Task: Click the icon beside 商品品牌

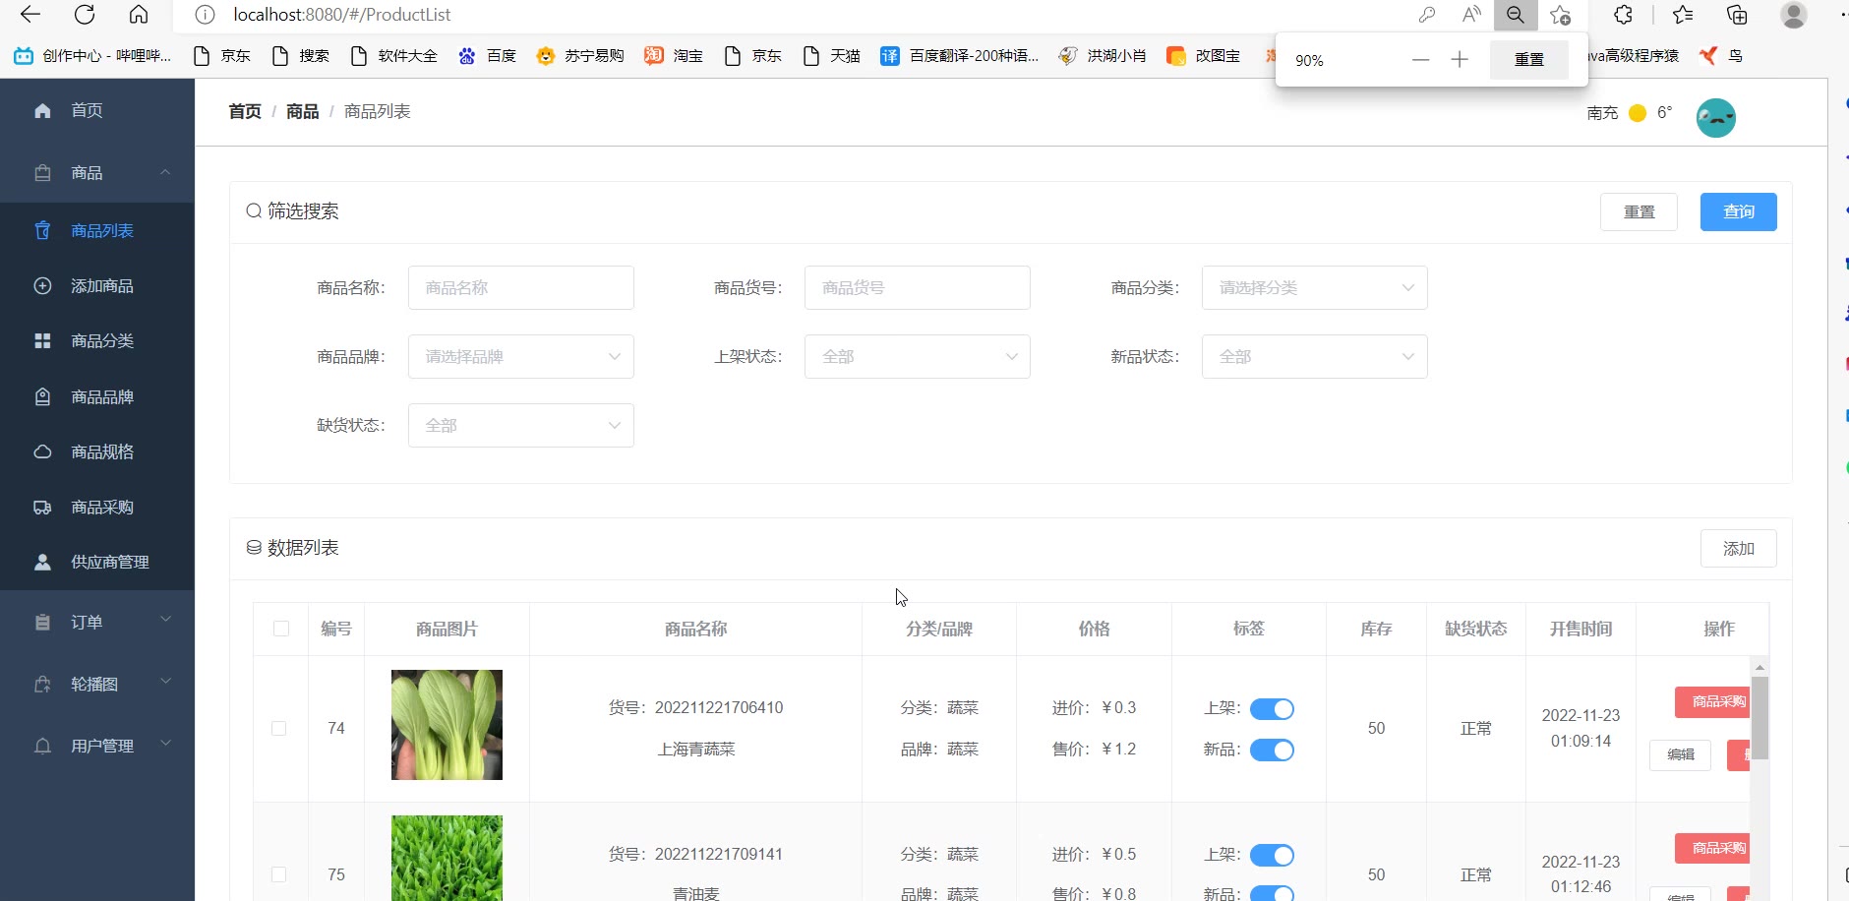Action: pyautogui.click(x=42, y=397)
